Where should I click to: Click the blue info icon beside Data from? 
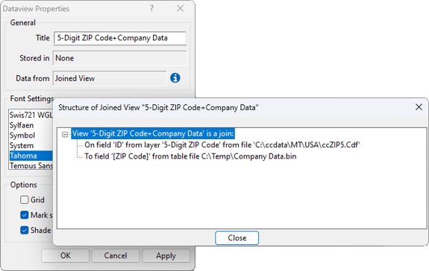pyautogui.click(x=175, y=78)
